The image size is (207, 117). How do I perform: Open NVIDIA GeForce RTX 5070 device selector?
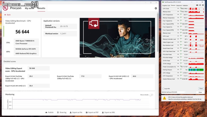pos(174,92)
